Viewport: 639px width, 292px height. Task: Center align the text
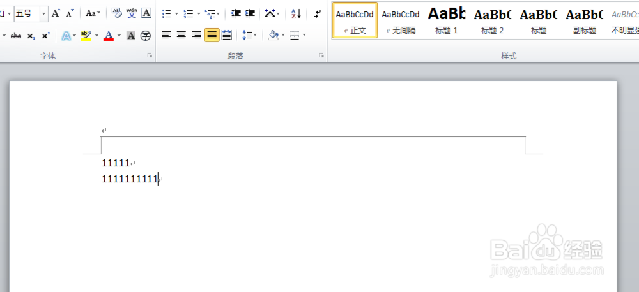(x=181, y=35)
